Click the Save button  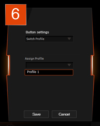[x=36, y=114]
